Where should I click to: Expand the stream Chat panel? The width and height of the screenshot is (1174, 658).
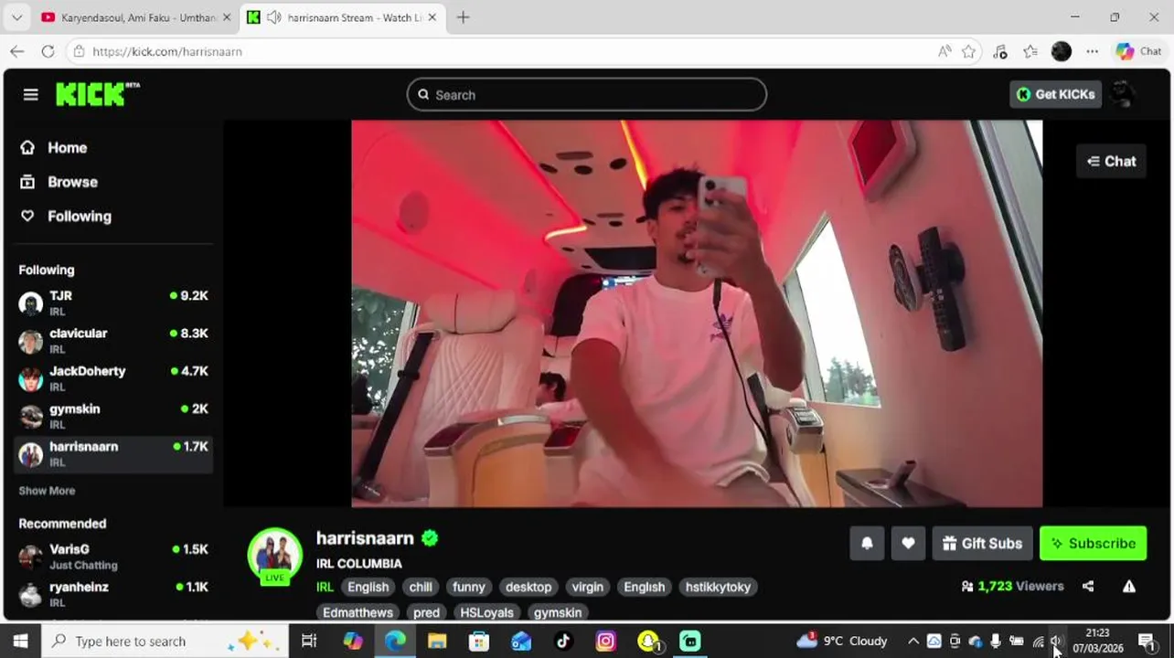1111,161
